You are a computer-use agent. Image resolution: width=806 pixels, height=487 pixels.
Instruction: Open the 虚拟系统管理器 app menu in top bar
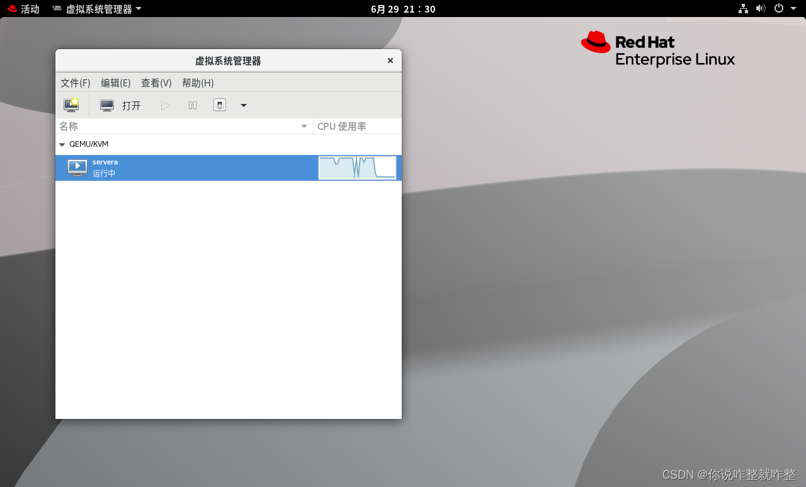tap(97, 9)
